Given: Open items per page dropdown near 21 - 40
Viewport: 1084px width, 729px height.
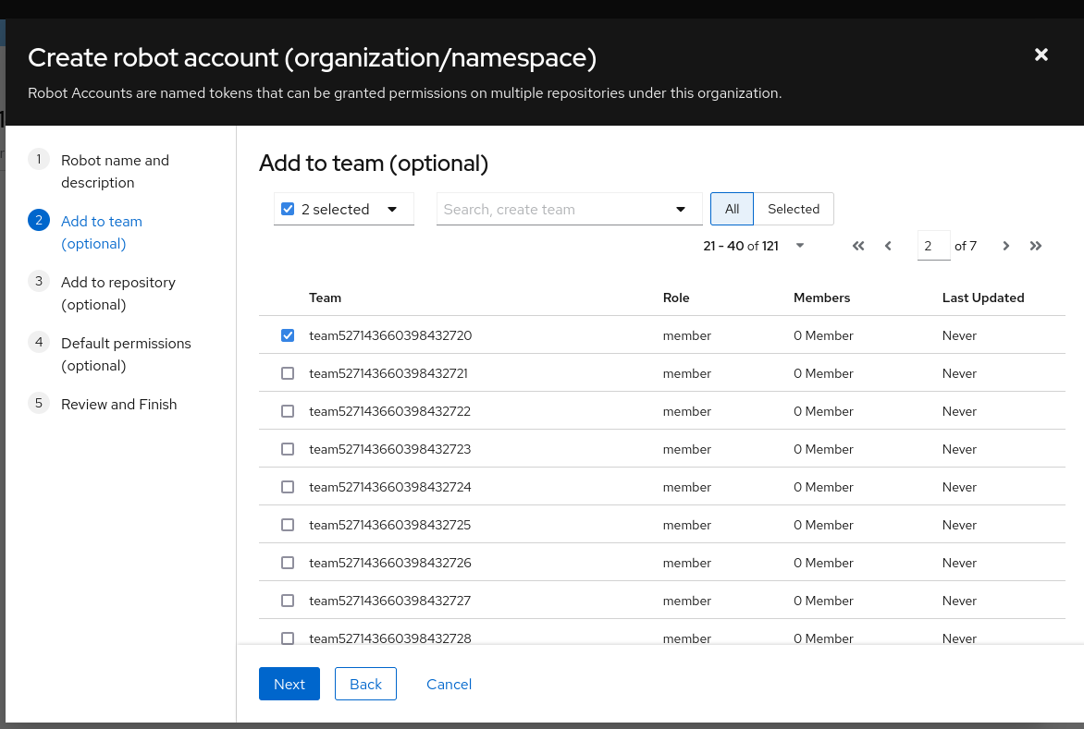Looking at the screenshot, I should pos(800,246).
